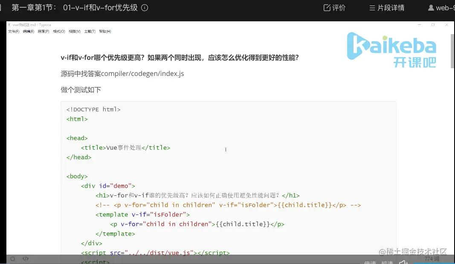The height and width of the screenshot is (264, 455).
Task: Open the 格式(O) menu in Typora
Action: (59, 31)
